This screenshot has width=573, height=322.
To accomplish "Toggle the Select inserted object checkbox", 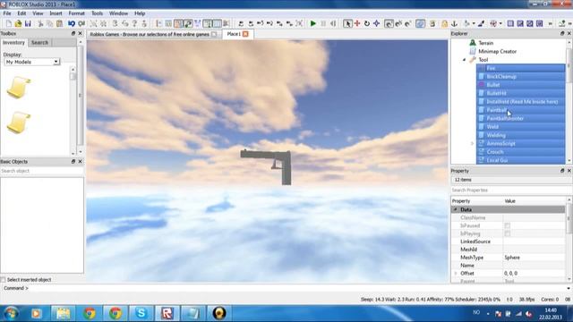I will click(x=3, y=280).
